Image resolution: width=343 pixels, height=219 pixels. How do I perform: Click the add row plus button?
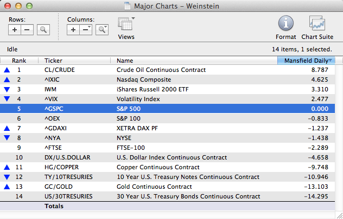[x=15, y=30]
